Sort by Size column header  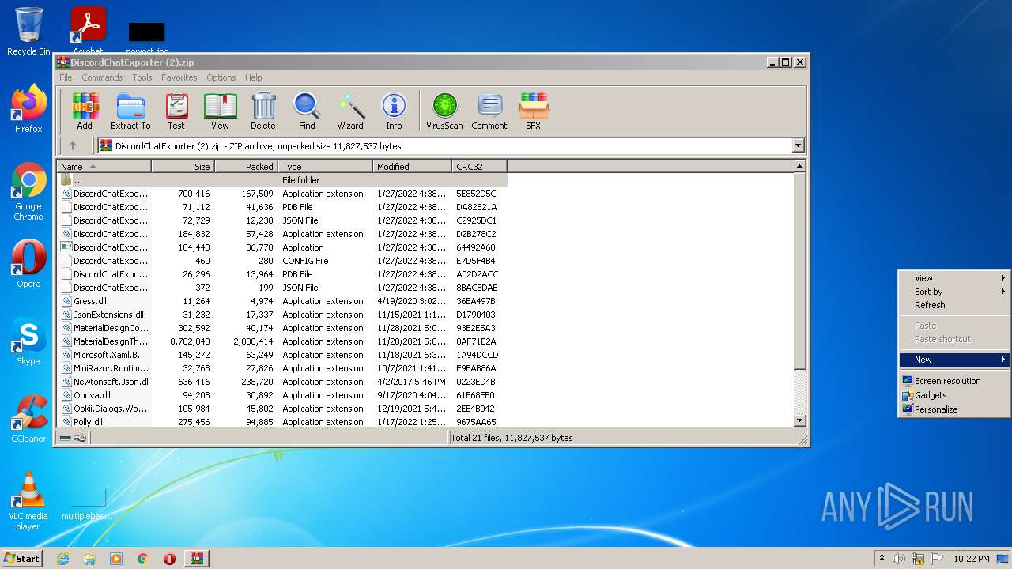(183, 167)
